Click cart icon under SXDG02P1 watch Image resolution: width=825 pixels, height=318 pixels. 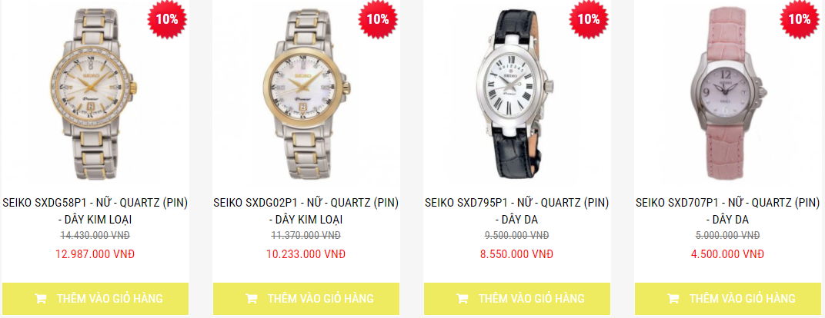(251, 299)
